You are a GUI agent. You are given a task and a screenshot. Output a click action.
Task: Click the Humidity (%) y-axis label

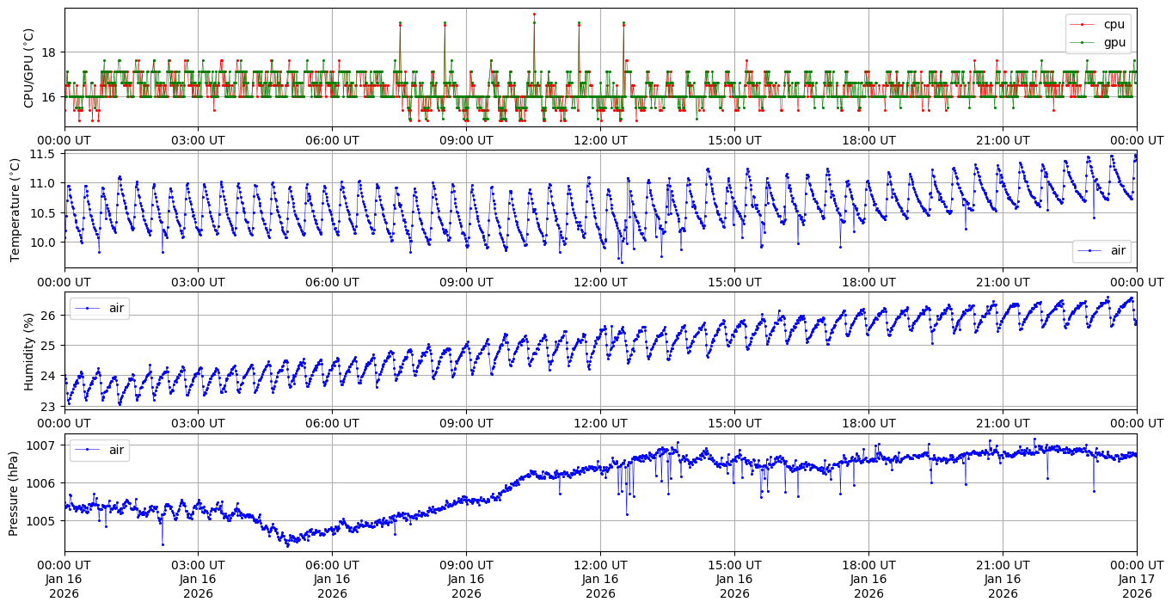(x=29, y=351)
